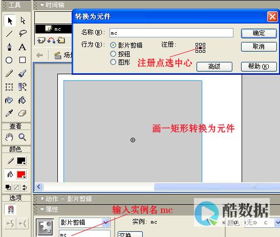Select the Subselection tool
The image size is (280, 237).
pyautogui.click(x=23, y=20)
